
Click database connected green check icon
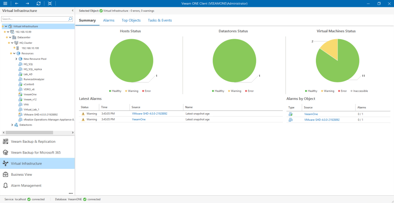pos(85,199)
